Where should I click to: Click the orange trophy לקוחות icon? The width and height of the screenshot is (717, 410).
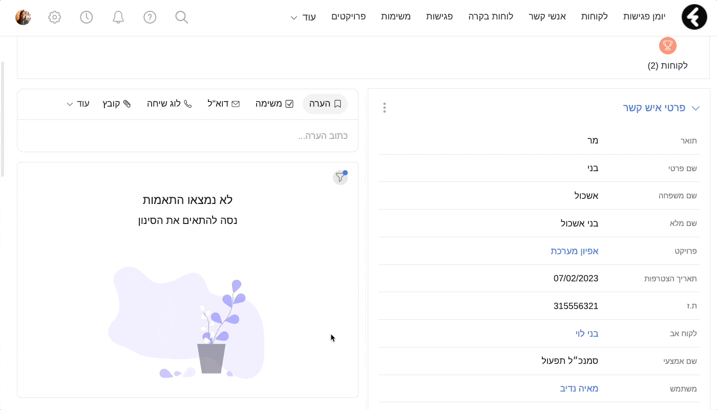(667, 46)
